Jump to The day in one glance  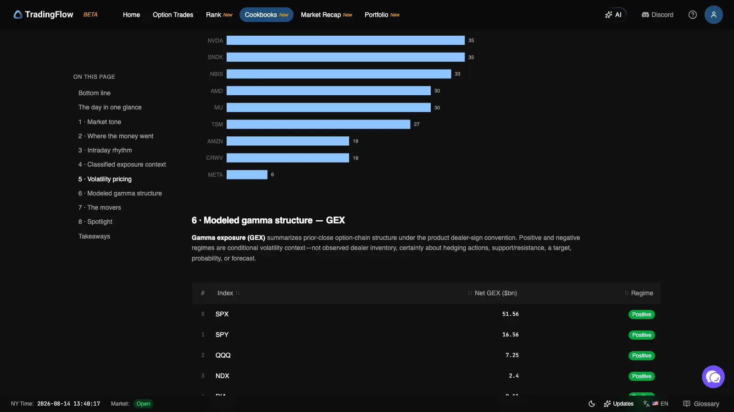(x=110, y=107)
